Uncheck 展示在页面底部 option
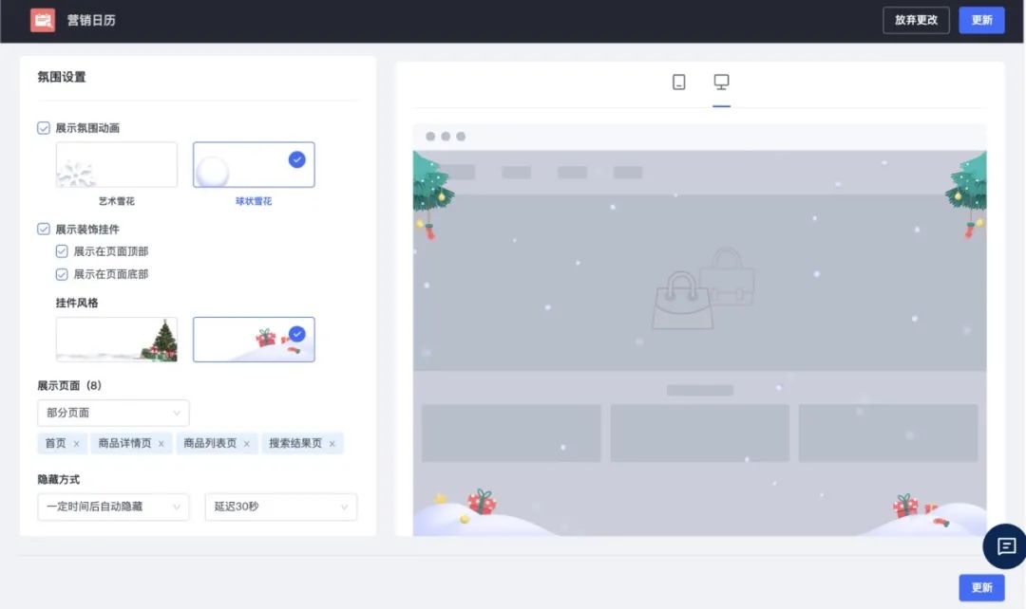Viewport: 1026px width, 609px height. 62,274
